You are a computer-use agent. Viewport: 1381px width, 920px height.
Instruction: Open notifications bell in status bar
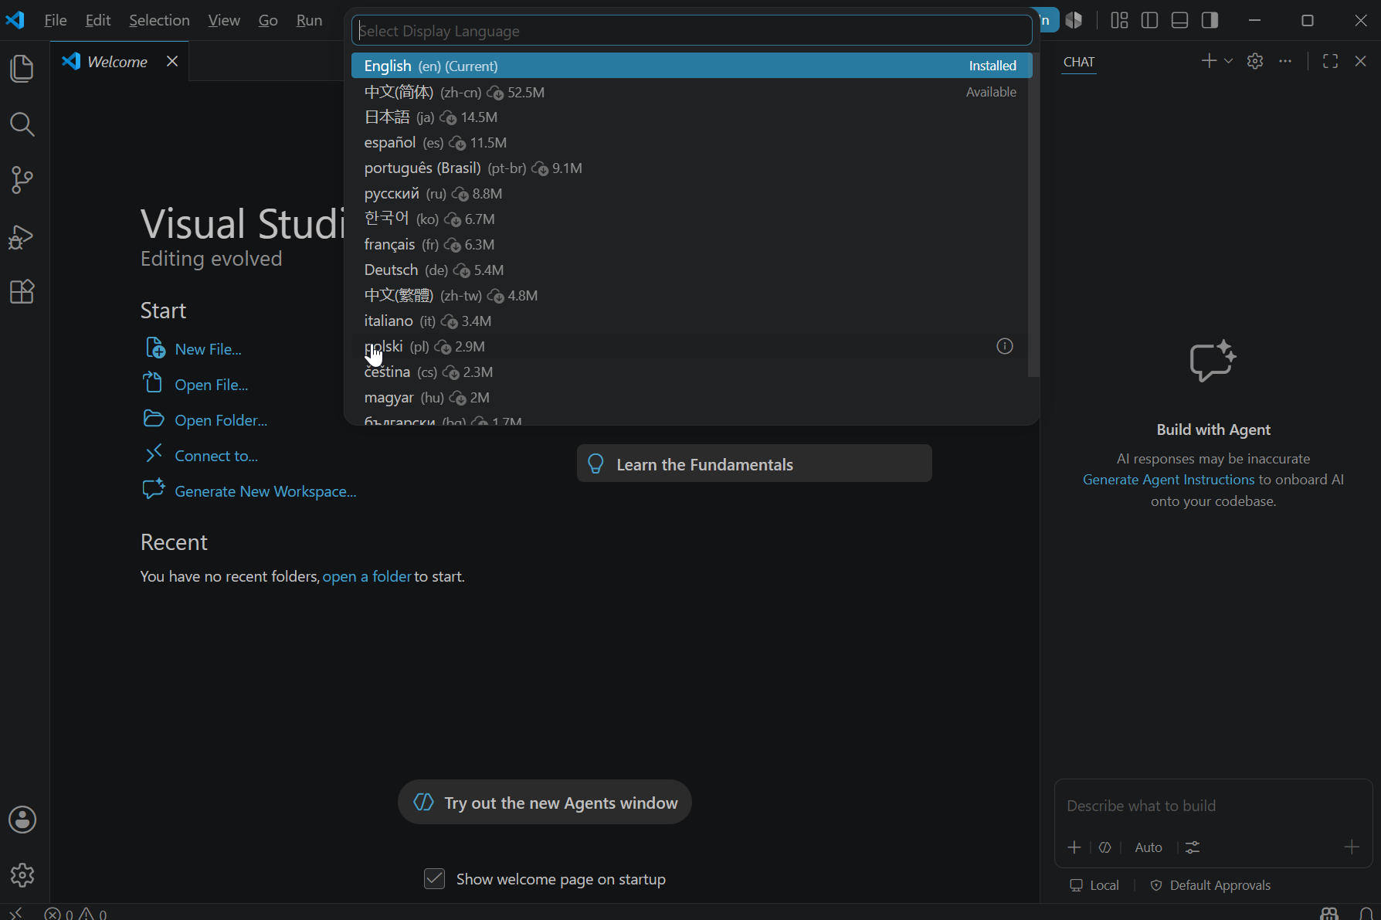pyautogui.click(x=1366, y=914)
